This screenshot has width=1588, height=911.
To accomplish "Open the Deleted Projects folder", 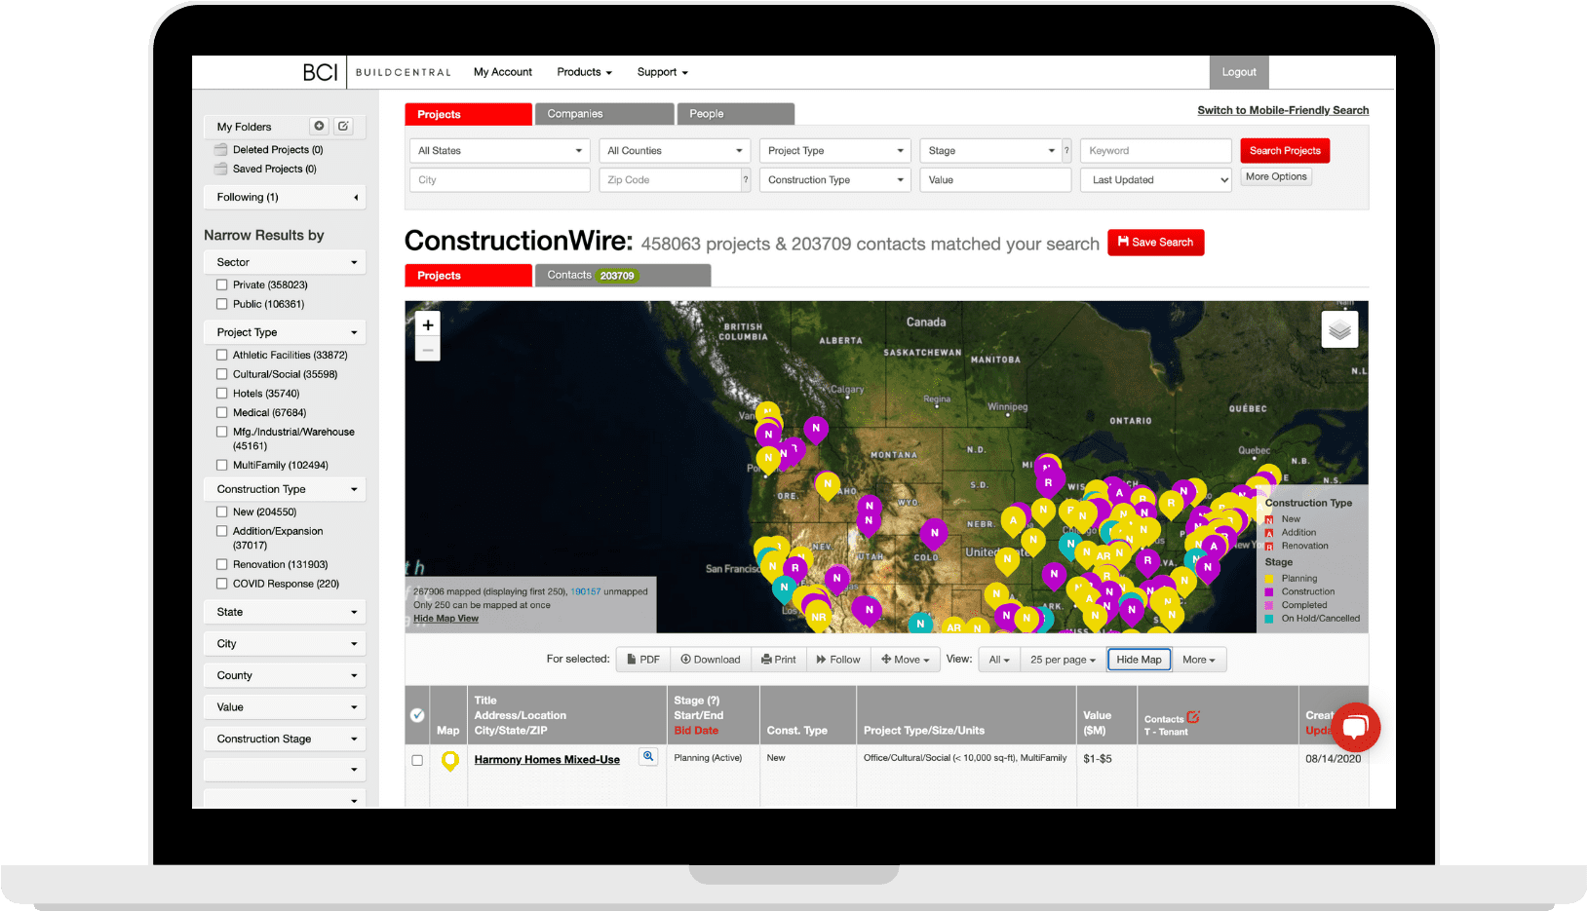I will [x=277, y=150].
